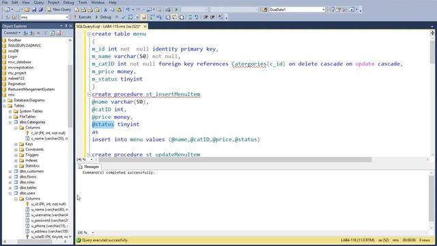Screen dimensions: 437x246
Task: Open the 146 % editor zoom dropdown
Action: point(91,159)
